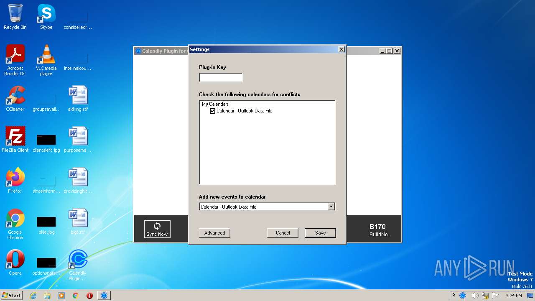Click Internet Explorer in the taskbar
This screenshot has height=301, width=535.
(x=33, y=296)
